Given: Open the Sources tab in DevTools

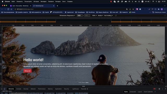Looking at the screenshot, I should pyautogui.click(x=26, y=89).
